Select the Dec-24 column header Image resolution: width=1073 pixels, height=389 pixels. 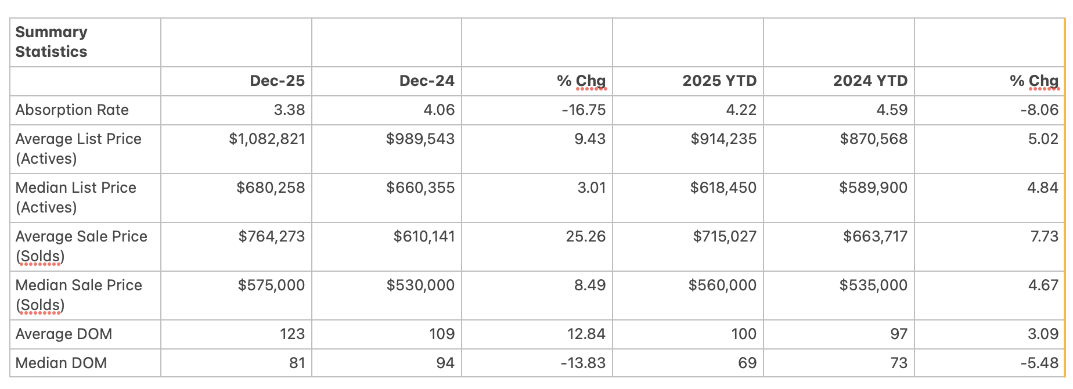(x=427, y=81)
